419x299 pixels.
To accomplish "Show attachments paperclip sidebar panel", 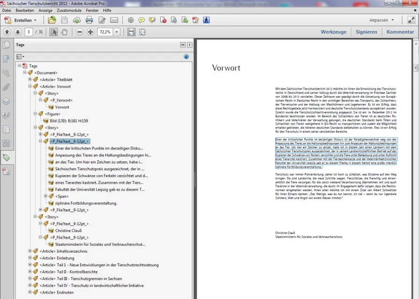I will tap(6, 87).
